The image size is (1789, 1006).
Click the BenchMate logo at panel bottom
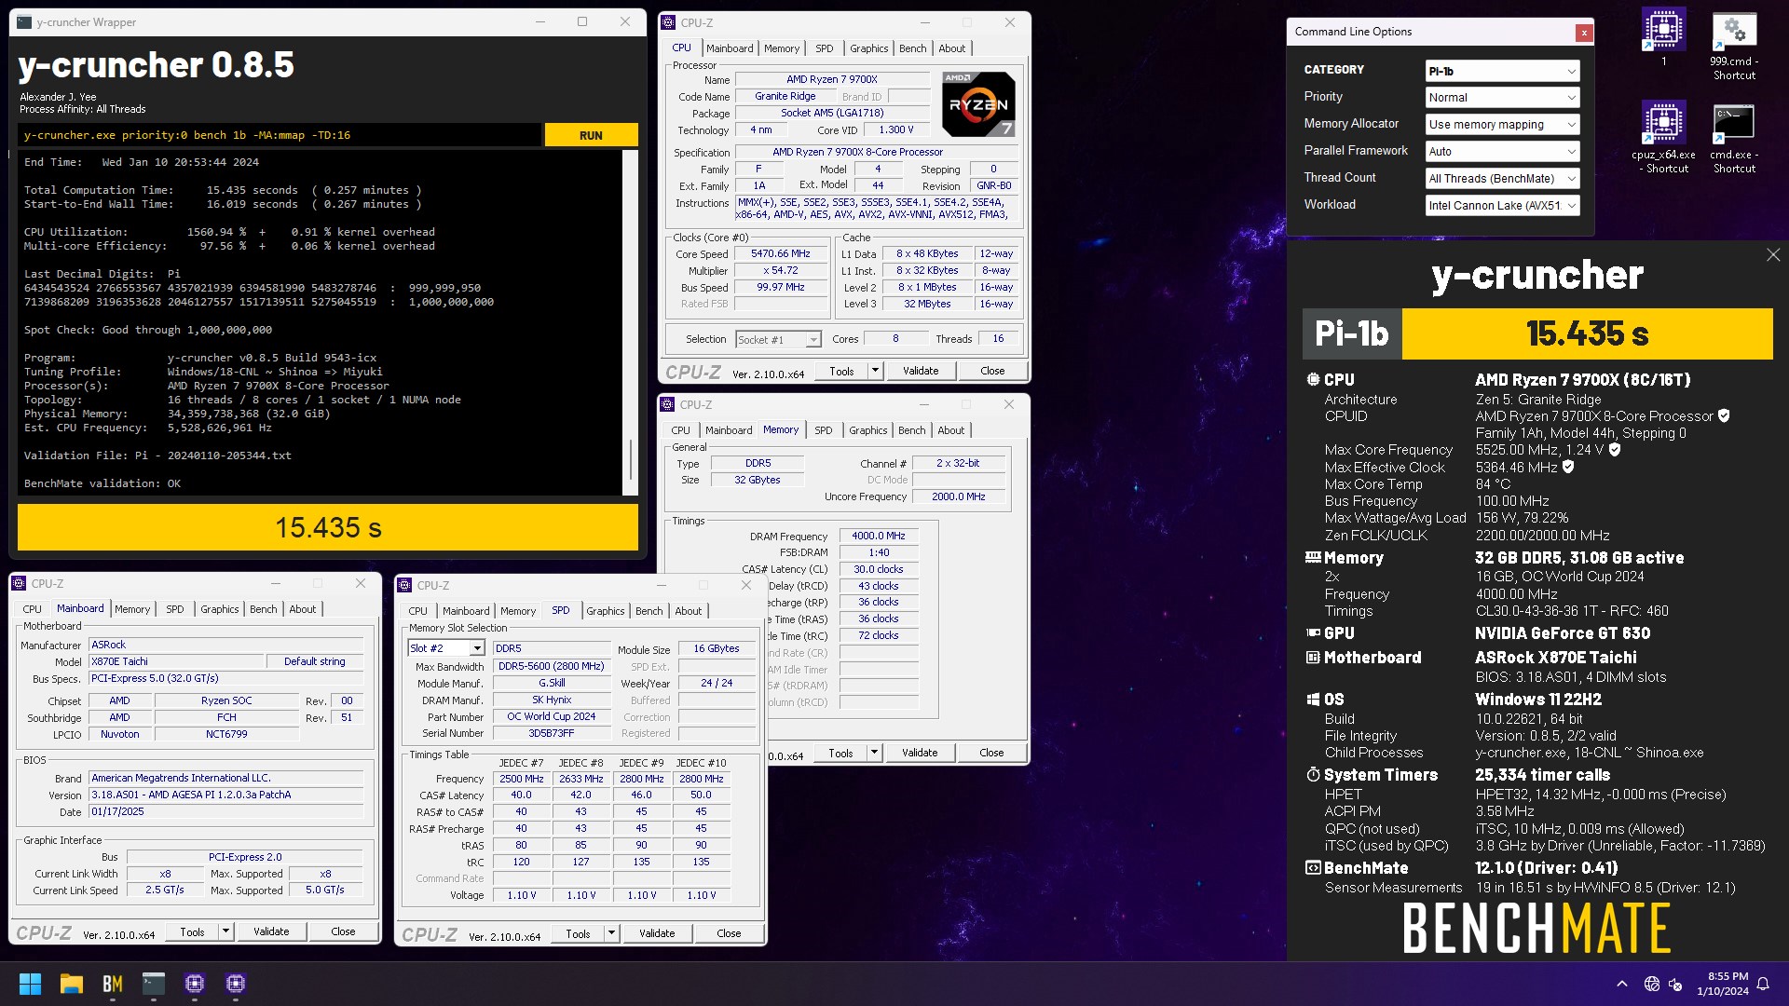tap(1537, 929)
